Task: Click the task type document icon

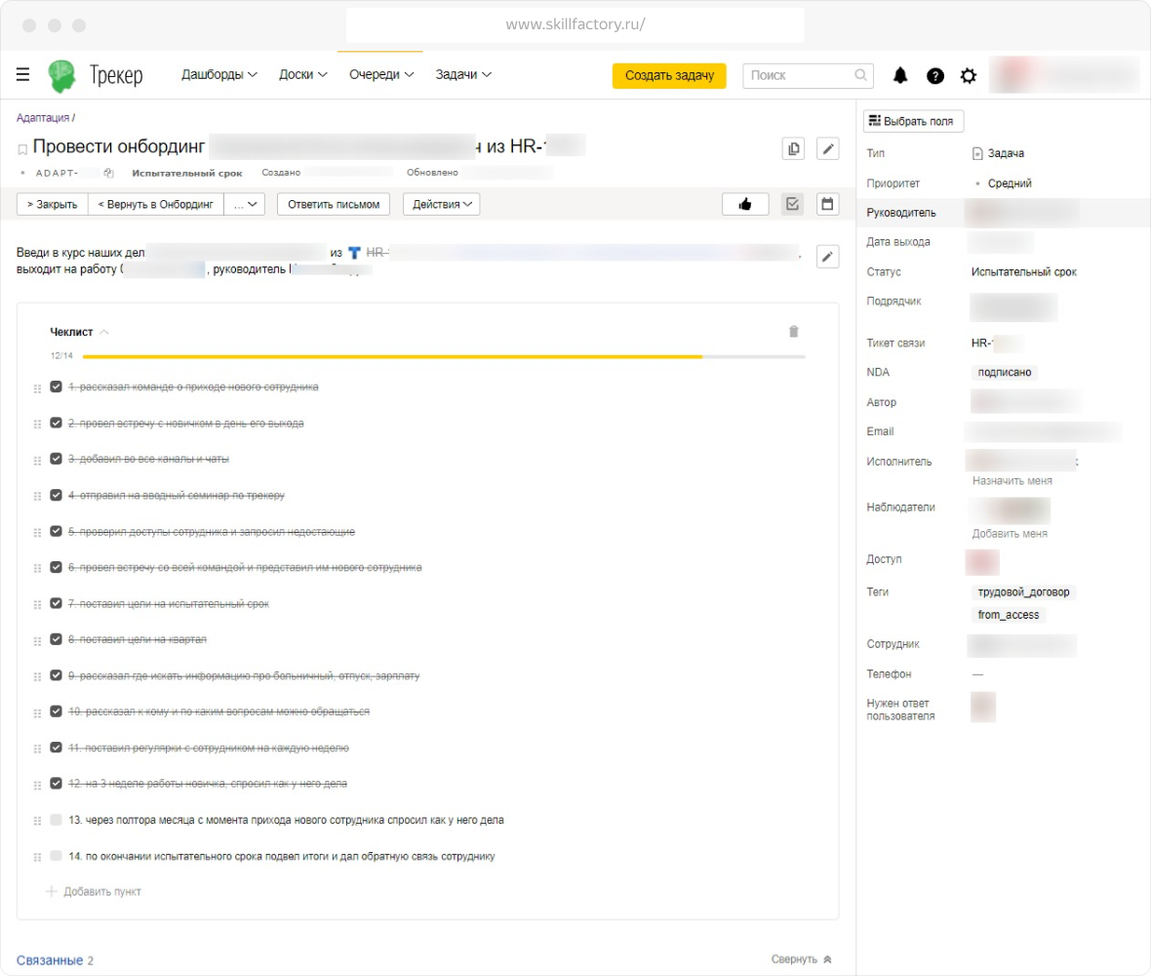Action: coord(977,153)
